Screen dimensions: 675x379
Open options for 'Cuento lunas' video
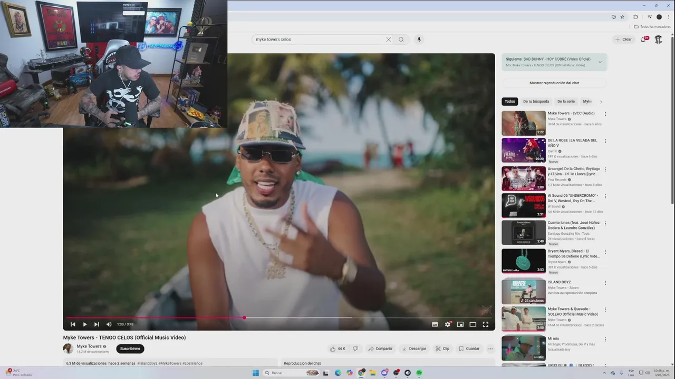[605, 223]
